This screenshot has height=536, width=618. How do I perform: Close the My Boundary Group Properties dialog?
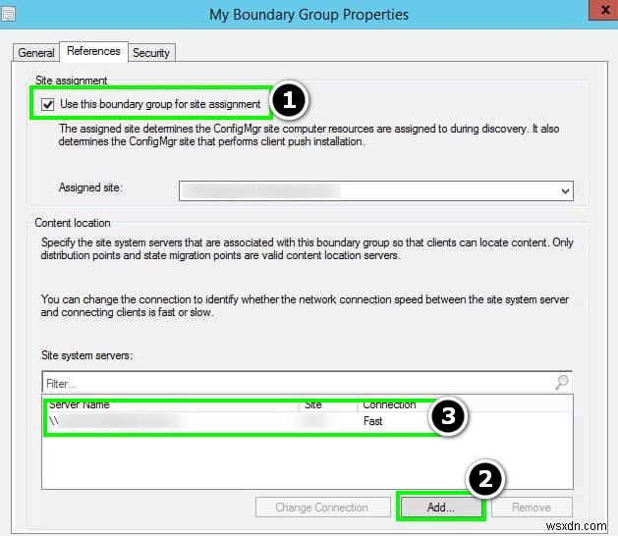coord(603,10)
